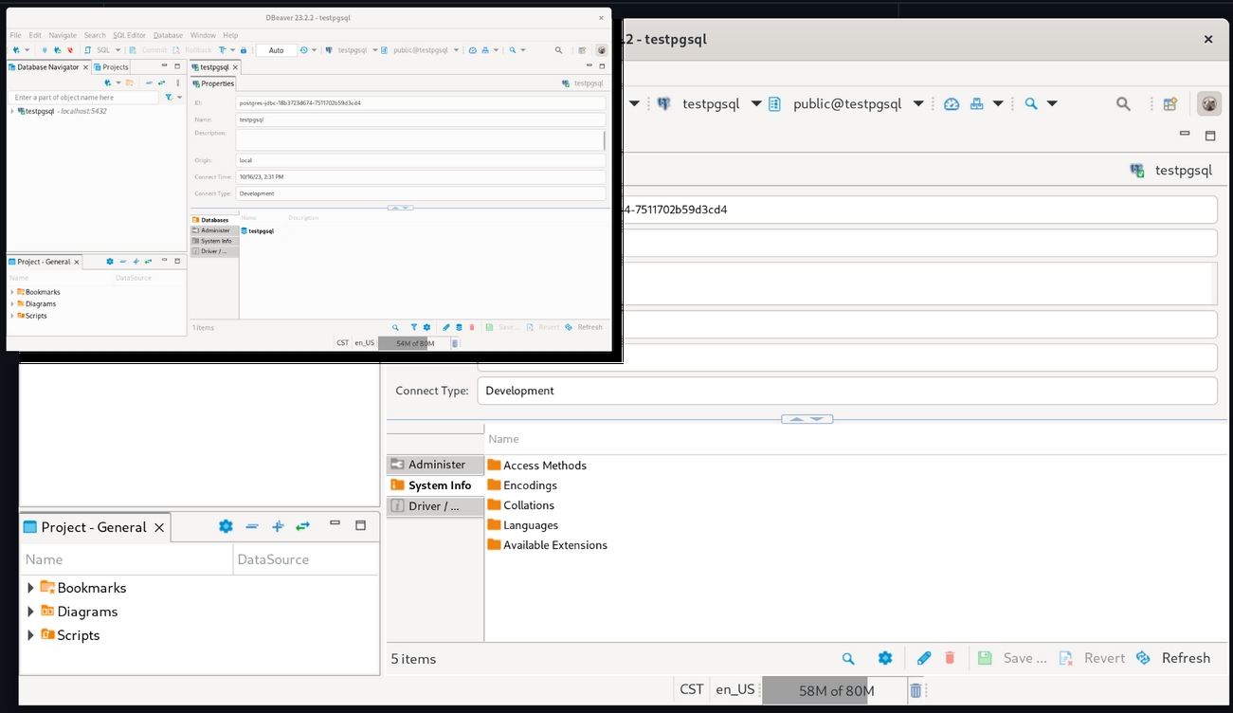1233x713 pixels.
Task: Click 54M of 80M memory bar in front window
Action: [x=415, y=343]
